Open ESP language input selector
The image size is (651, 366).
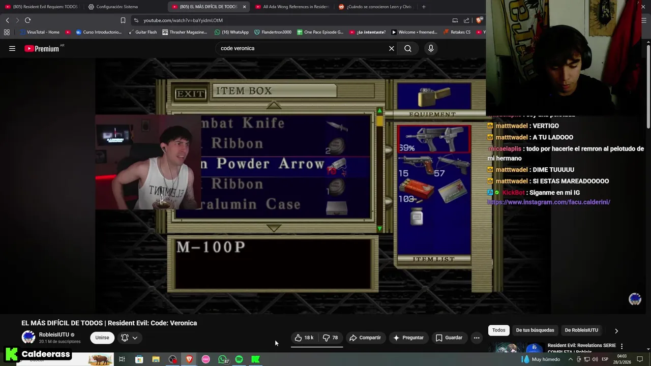pos(605,359)
